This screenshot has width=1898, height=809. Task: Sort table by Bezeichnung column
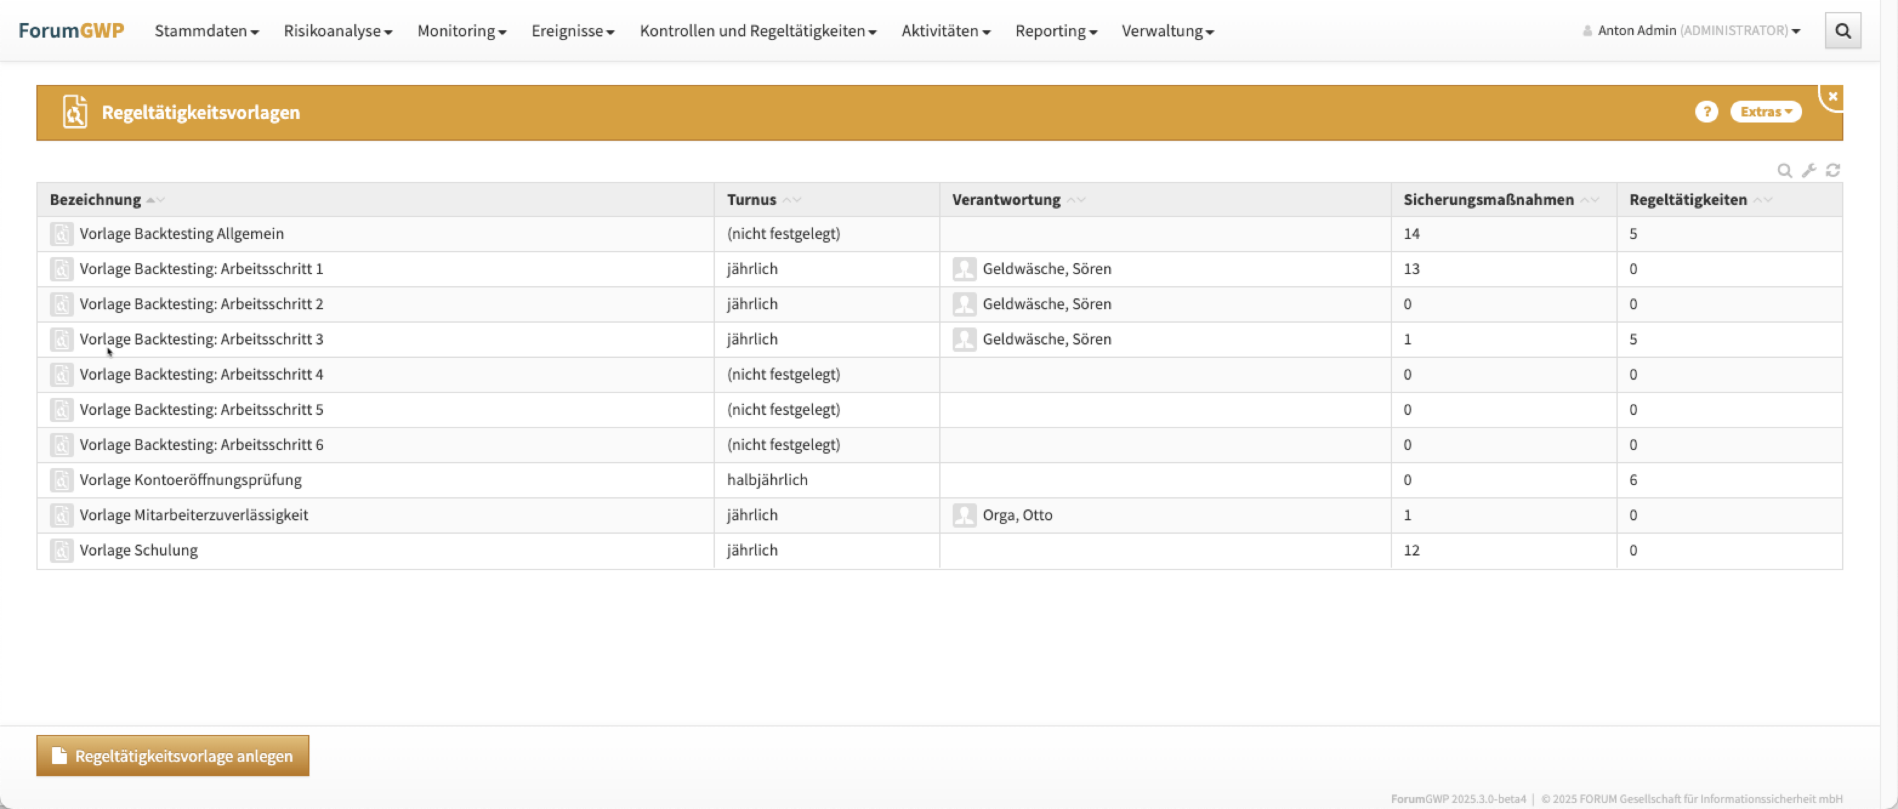pos(96,200)
